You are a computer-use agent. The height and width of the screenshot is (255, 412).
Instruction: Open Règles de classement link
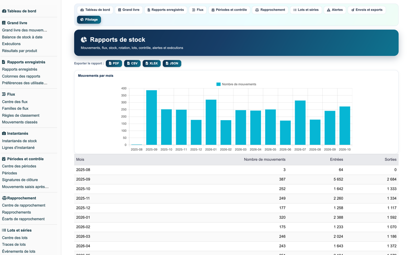click(x=21, y=115)
